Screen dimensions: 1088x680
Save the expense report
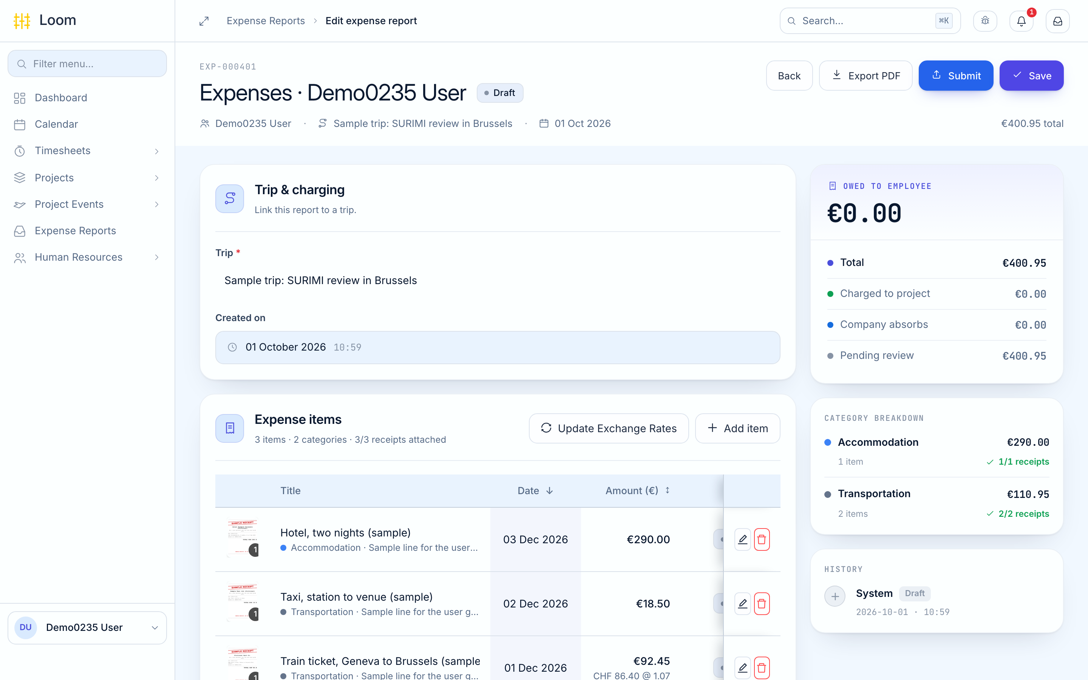click(x=1031, y=76)
